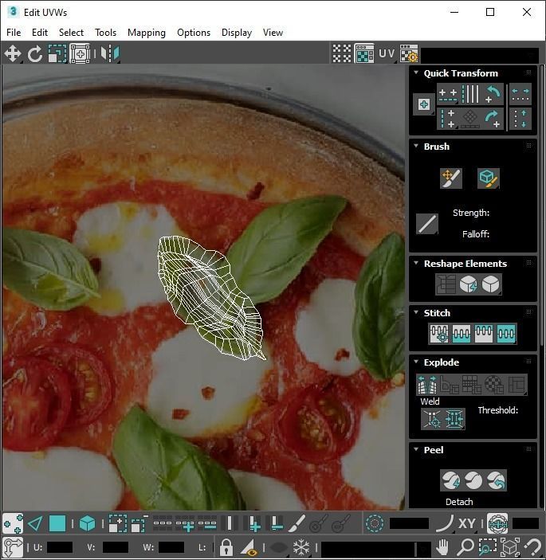Image resolution: width=546 pixels, height=560 pixels.
Task: Activate the Freeform mode tool
Action: click(x=80, y=54)
